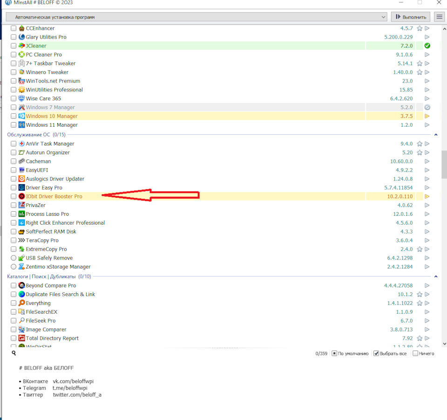
Task: Collapse the 'Обслуживание ОС' group chevron
Action: click(x=436, y=135)
